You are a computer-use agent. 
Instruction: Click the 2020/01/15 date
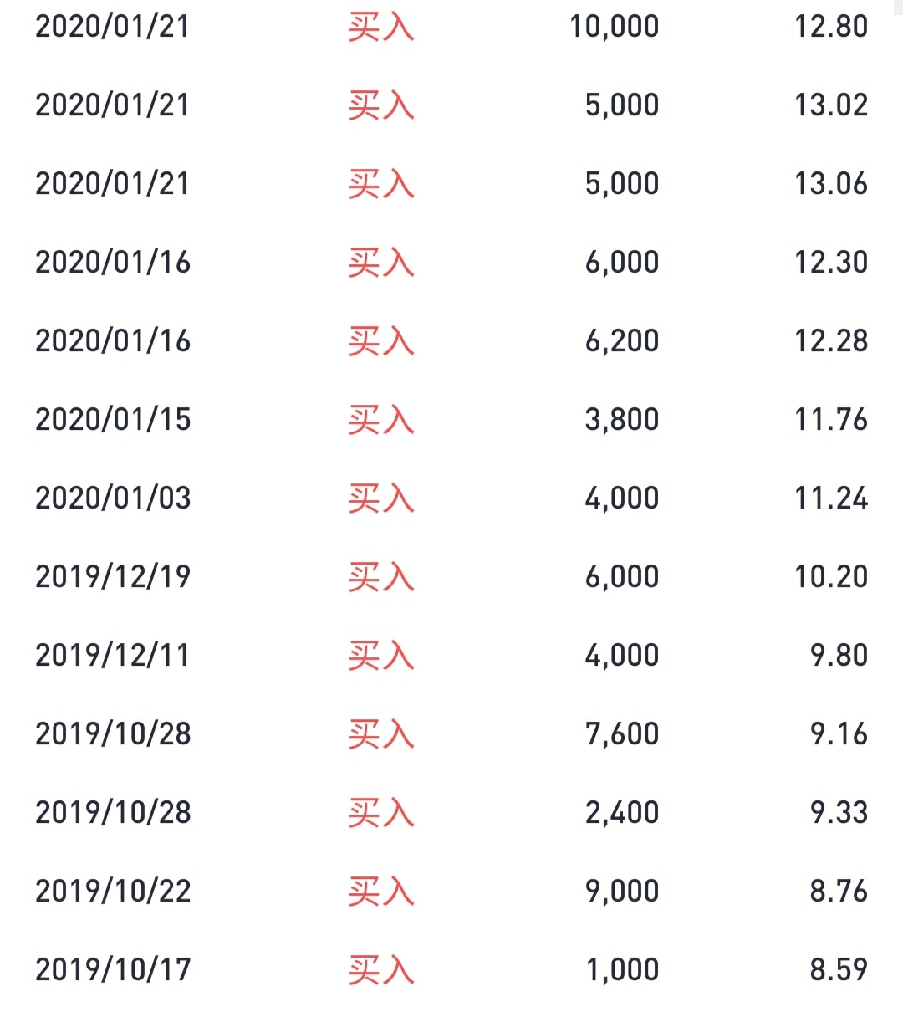click(x=113, y=420)
